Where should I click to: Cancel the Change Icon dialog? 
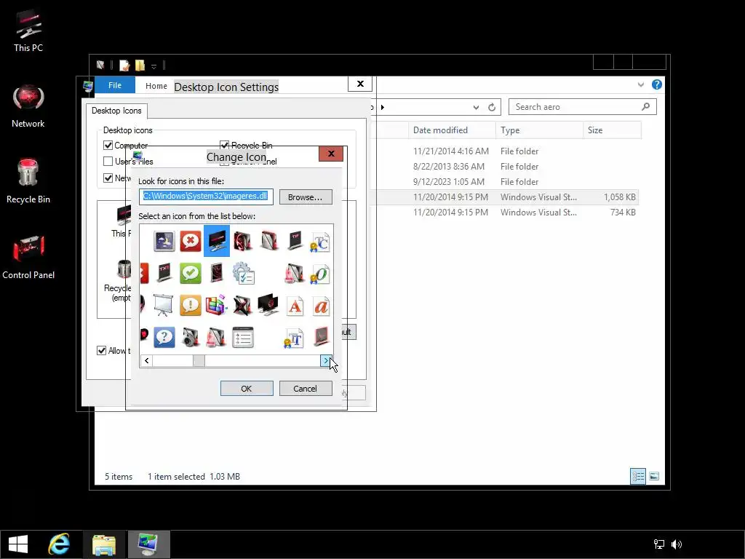(x=305, y=389)
